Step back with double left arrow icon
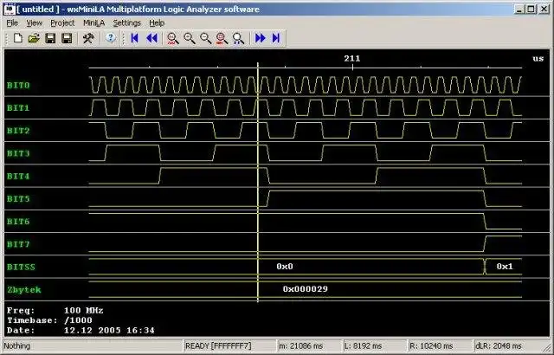The height and width of the screenshot is (355, 554). 151,38
